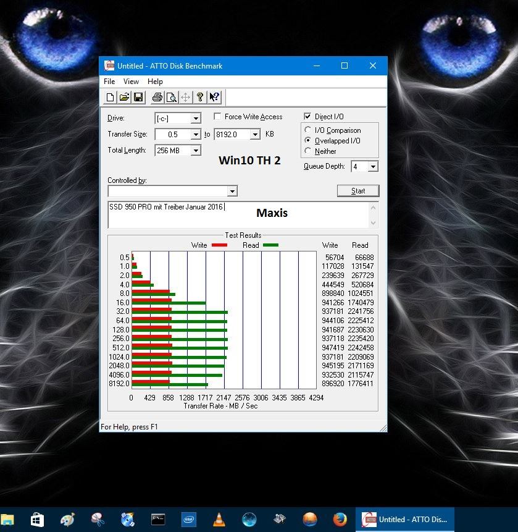Viewport: 518px width, 532px height.
Task: Open the Total Length dropdown
Action: tap(196, 150)
